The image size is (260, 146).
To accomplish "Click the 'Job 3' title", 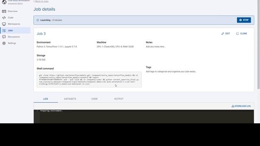I will (41, 34).
